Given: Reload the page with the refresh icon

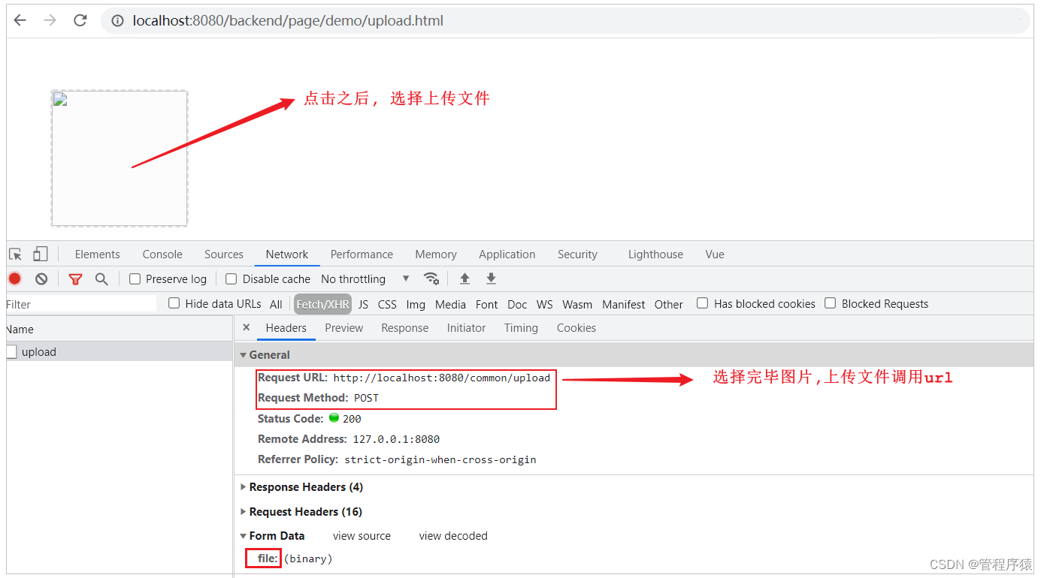Looking at the screenshot, I should (x=80, y=20).
